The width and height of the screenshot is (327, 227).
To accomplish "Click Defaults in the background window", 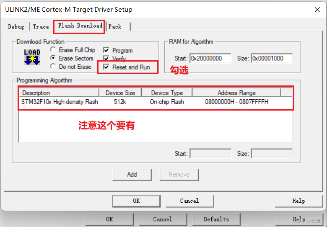I will pos(216,219).
